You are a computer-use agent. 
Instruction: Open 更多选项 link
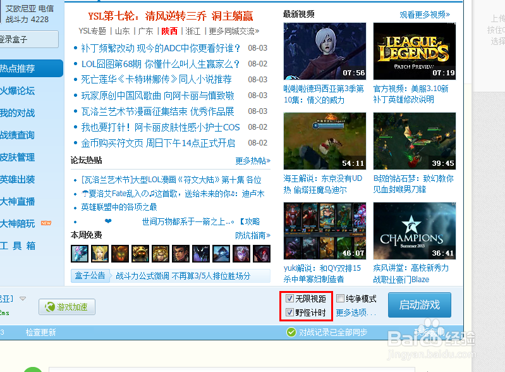point(356,313)
